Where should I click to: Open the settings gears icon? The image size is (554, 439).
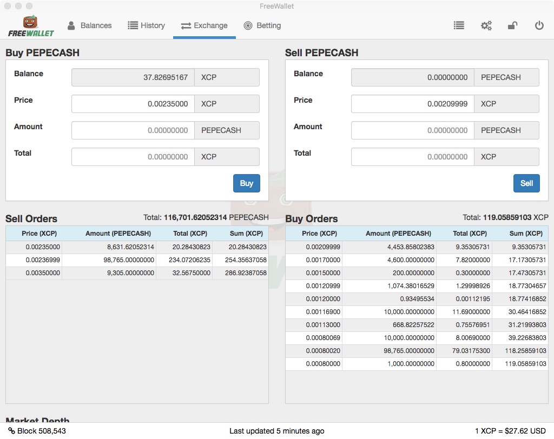click(486, 25)
